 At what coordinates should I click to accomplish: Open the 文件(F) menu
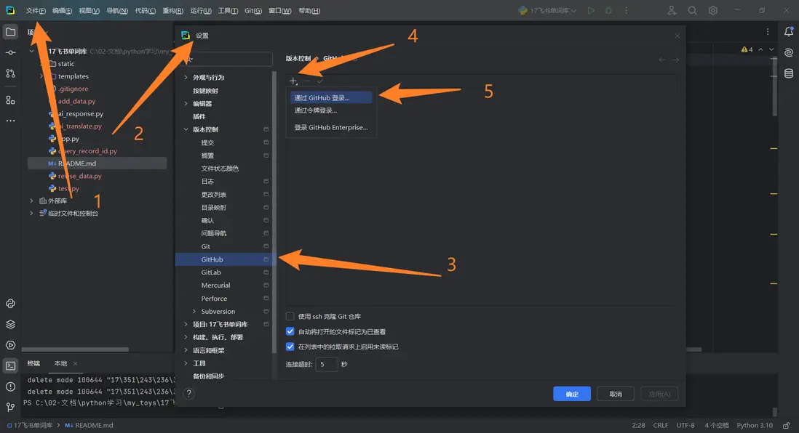coord(36,11)
